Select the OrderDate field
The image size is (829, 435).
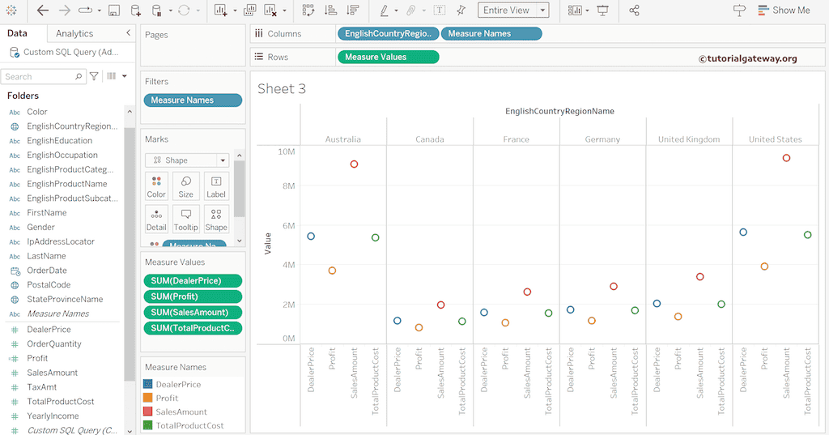pos(47,271)
